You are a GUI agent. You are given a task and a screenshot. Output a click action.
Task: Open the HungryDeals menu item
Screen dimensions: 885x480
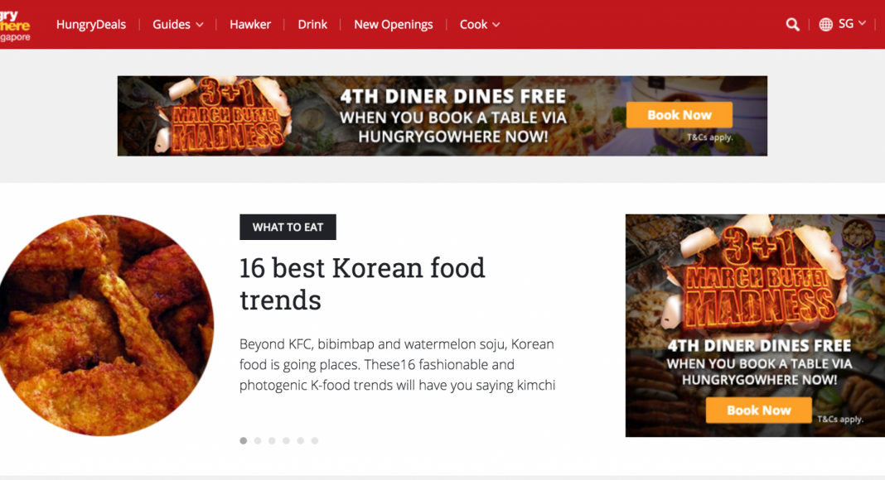point(91,25)
